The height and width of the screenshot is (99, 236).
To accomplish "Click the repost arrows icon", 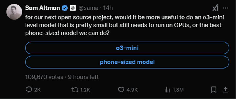I will pyautogui.click(x=75, y=90).
